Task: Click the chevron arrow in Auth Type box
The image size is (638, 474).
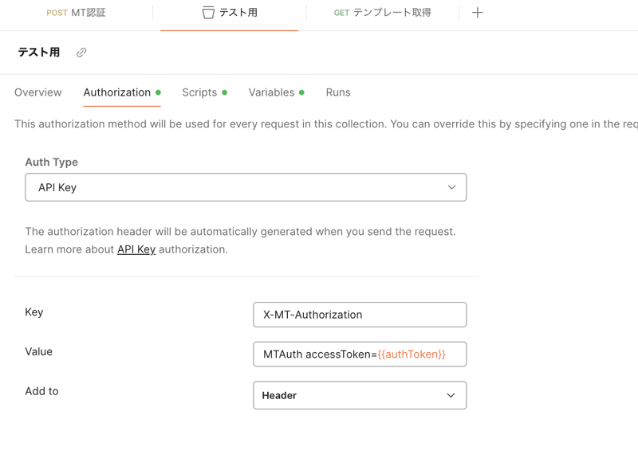Action: [x=451, y=187]
